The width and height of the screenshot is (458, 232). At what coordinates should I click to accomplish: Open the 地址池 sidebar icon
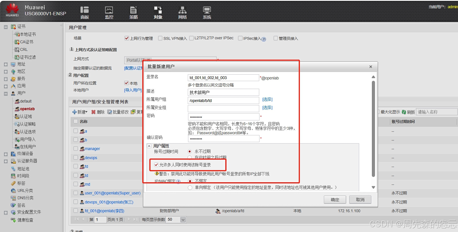(13, 169)
